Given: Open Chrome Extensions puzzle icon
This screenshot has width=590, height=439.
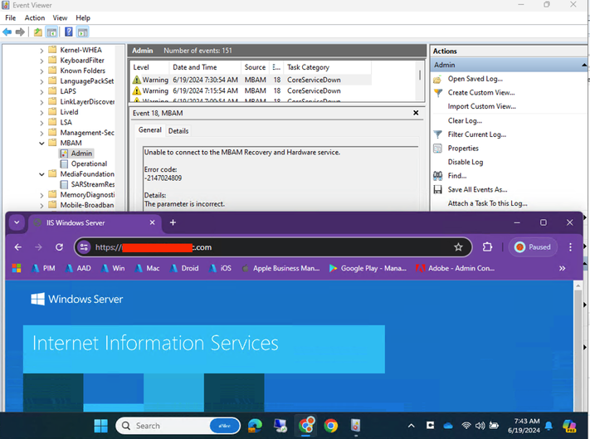Looking at the screenshot, I should 487,247.
